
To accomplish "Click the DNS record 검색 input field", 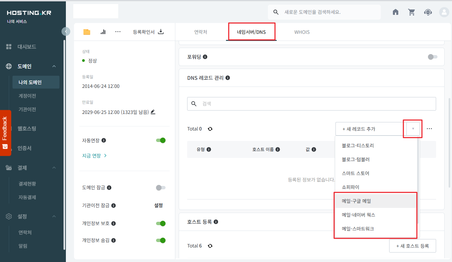I will point(311,104).
